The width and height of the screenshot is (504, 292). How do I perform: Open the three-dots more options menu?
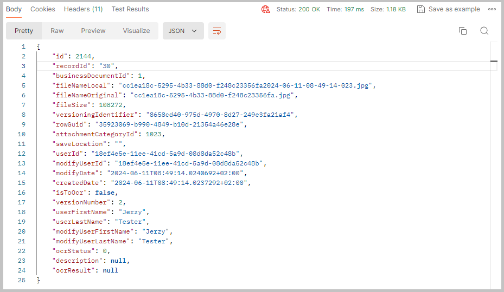(492, 9)
